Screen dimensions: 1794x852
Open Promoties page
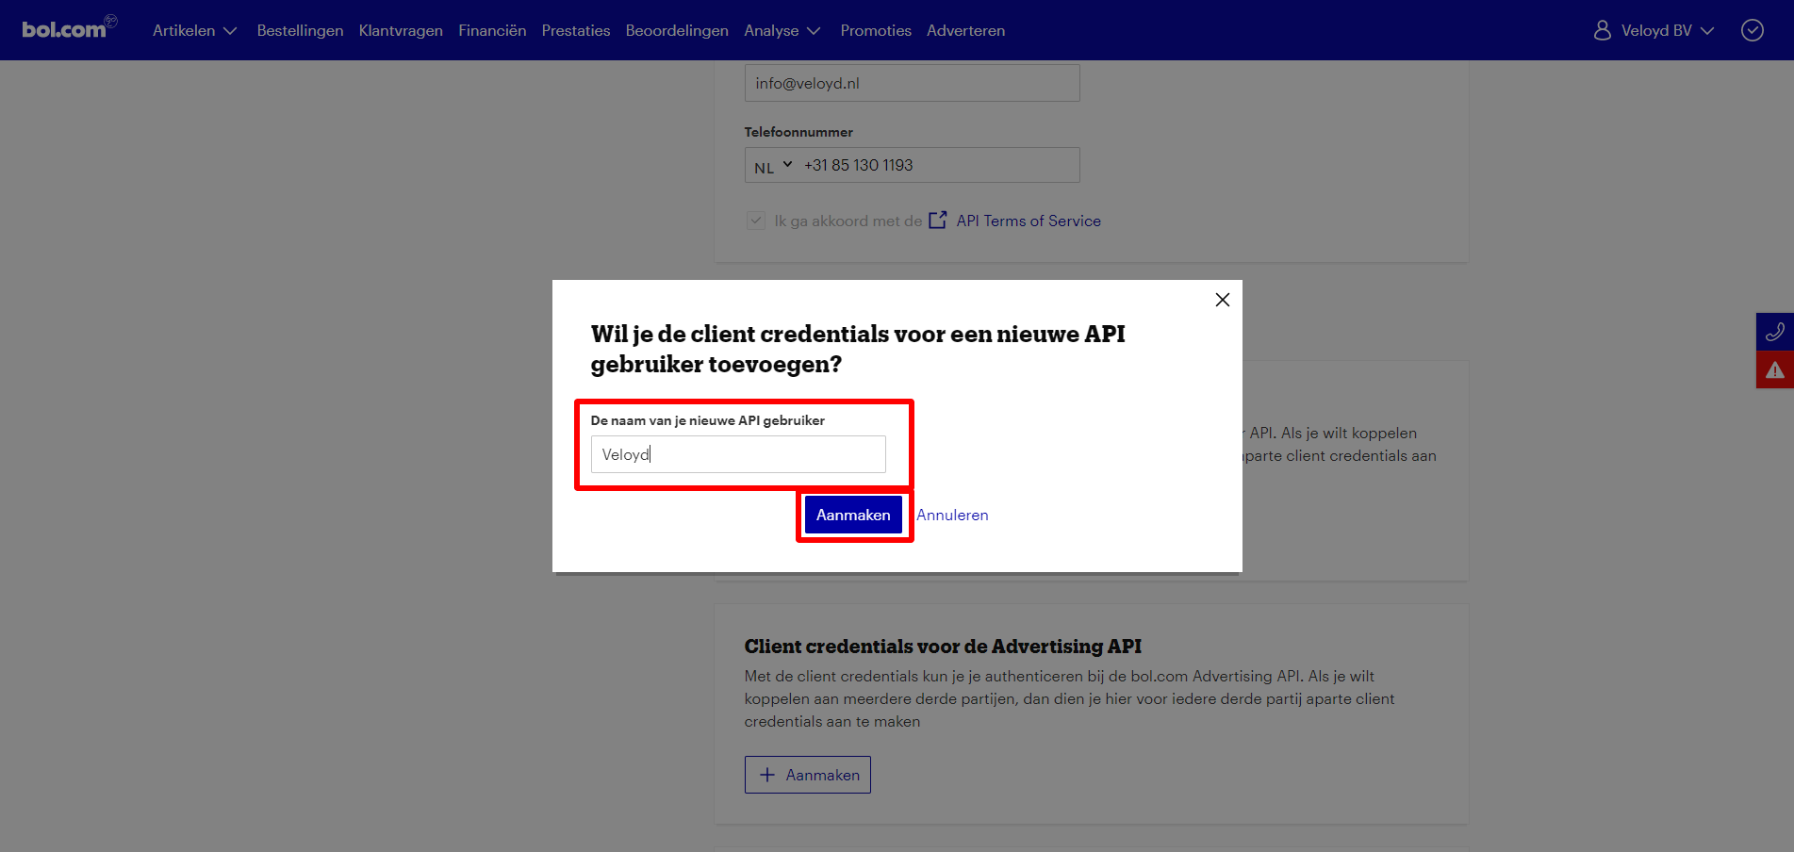tap(876, 30)
